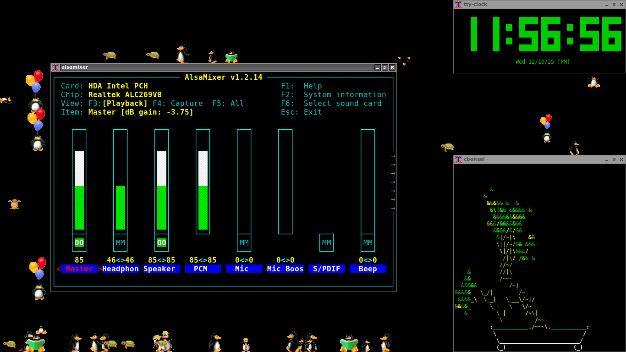Click the tty-clock window title text
The height and width of the screenshot is (352, 626).
coord(476,5)
